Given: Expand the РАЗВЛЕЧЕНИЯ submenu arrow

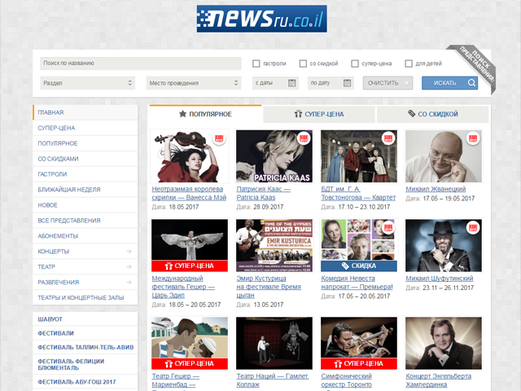Looking at the screenshot, I should coord(129,283).
